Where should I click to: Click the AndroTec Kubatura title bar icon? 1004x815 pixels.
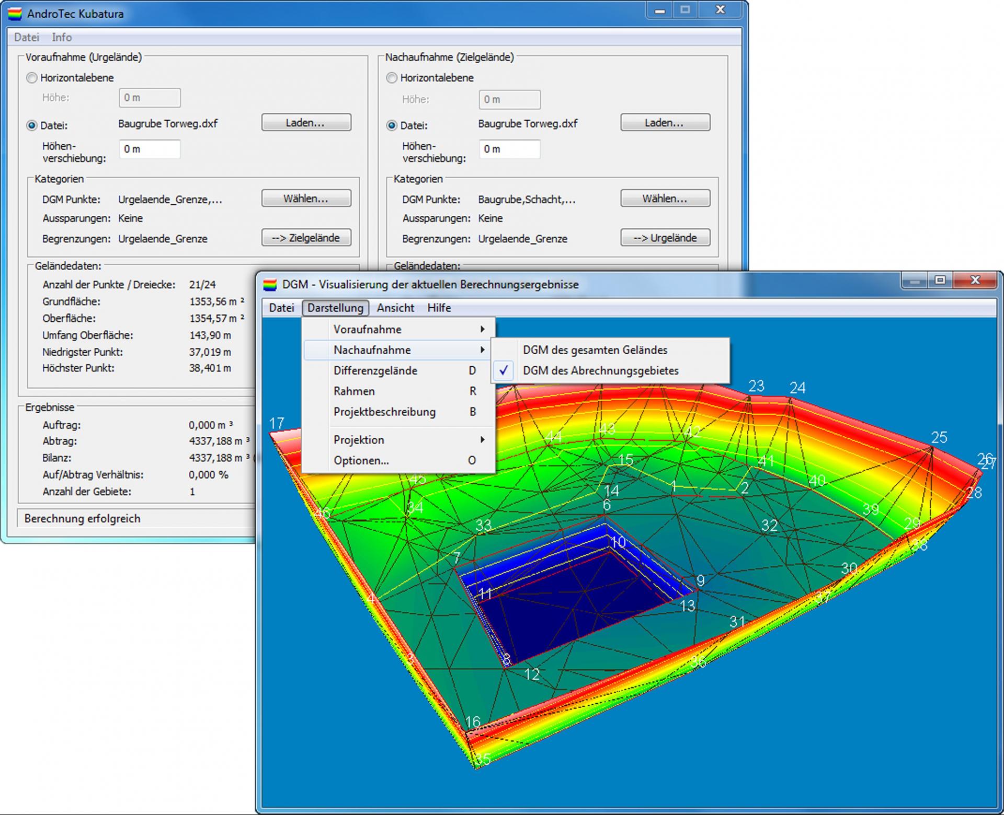[x=15, y=14]
